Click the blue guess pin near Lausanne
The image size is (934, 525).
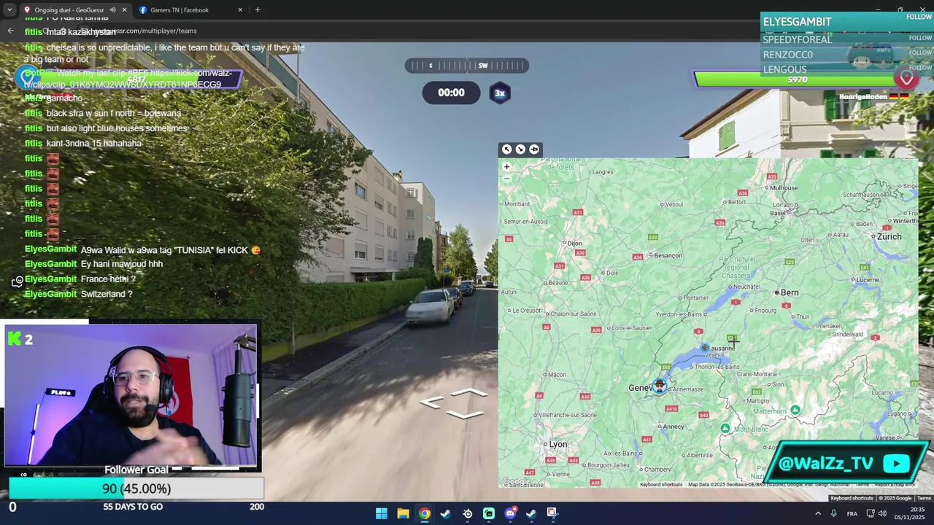tap(704, 348)
